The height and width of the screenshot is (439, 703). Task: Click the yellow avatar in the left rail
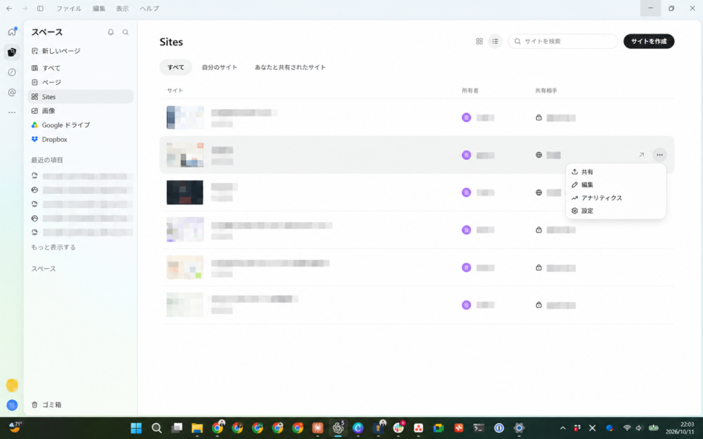click(12, 385)
